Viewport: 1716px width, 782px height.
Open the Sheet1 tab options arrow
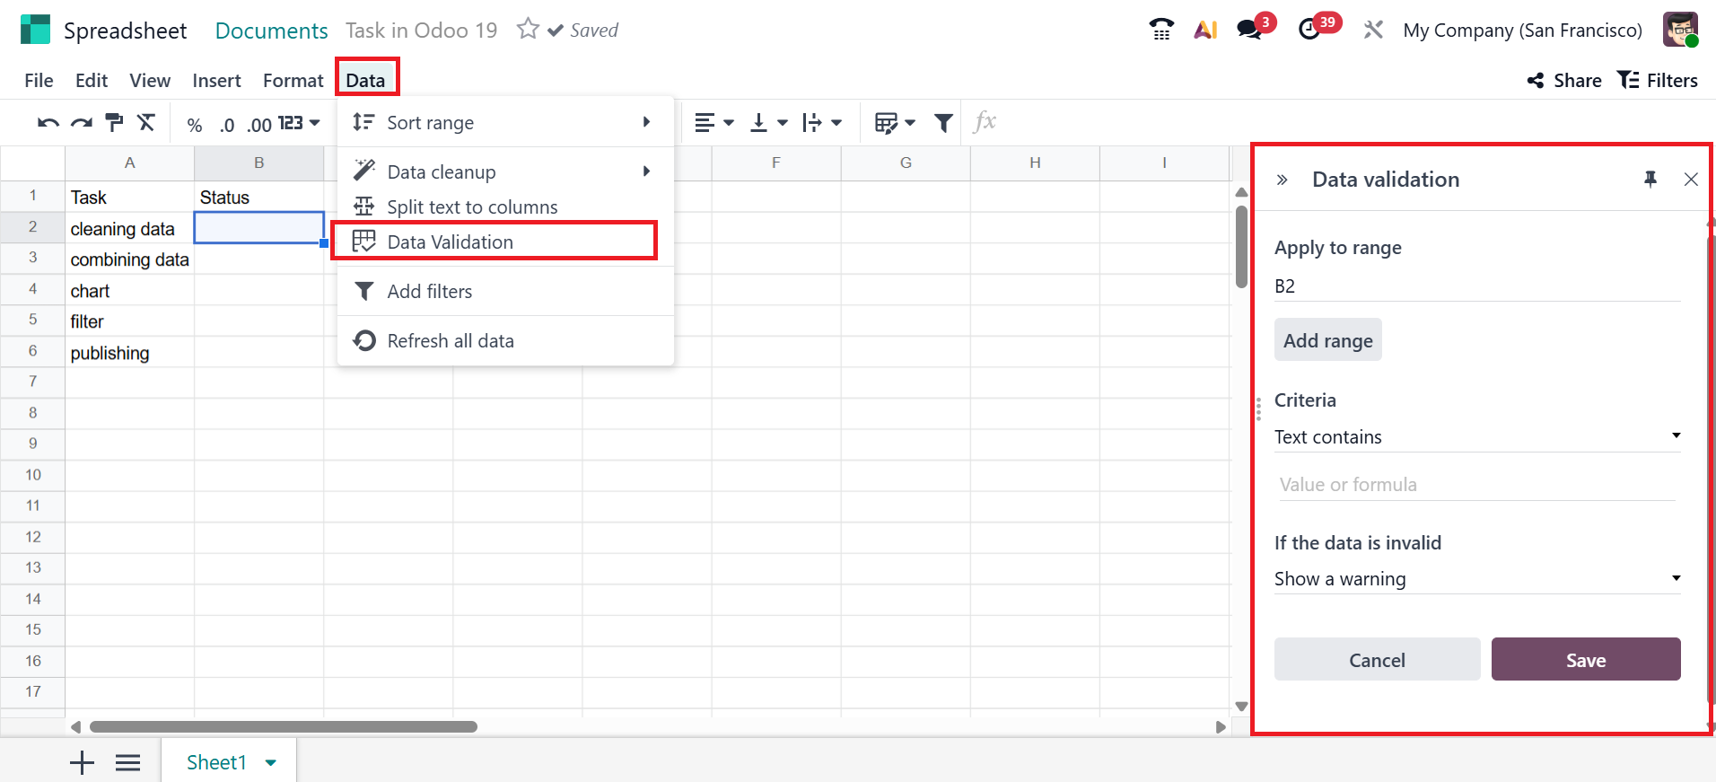click(271, 763)
